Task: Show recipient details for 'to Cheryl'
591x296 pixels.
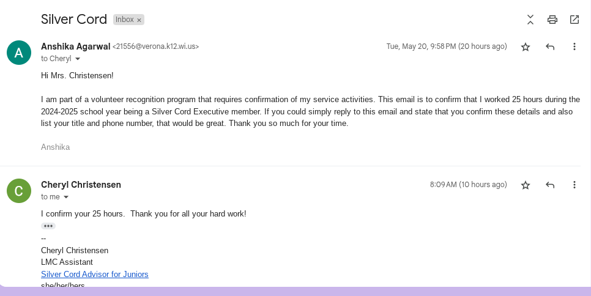Action: [78, 59]
